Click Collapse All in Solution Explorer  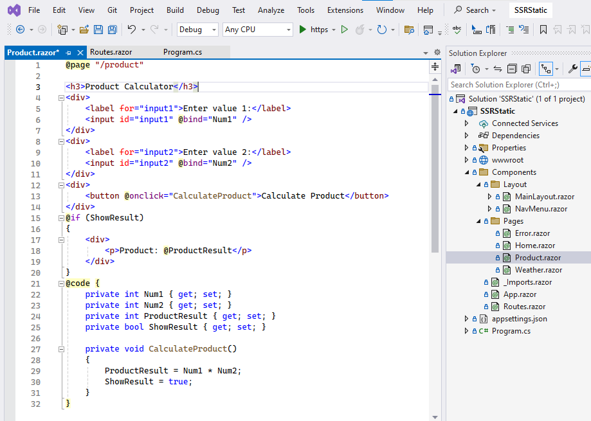(x=512, y=69)
